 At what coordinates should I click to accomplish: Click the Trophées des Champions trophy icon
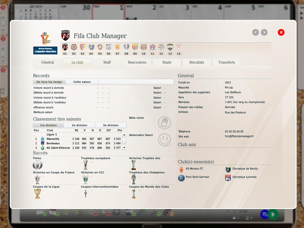click(134, 179)
